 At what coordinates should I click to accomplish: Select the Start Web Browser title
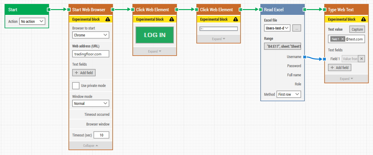tap(89, 10)
